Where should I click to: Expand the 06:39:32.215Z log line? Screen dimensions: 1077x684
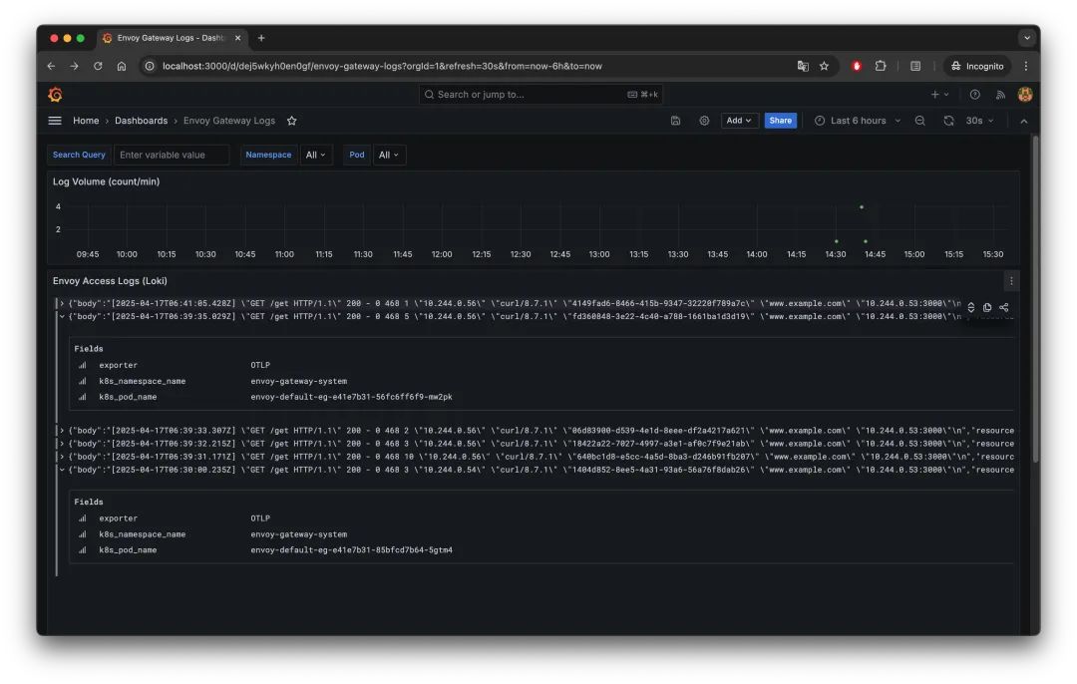click(62, 444)
